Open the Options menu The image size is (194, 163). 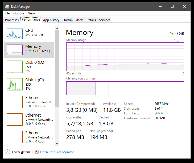click(x=19, y=13)
